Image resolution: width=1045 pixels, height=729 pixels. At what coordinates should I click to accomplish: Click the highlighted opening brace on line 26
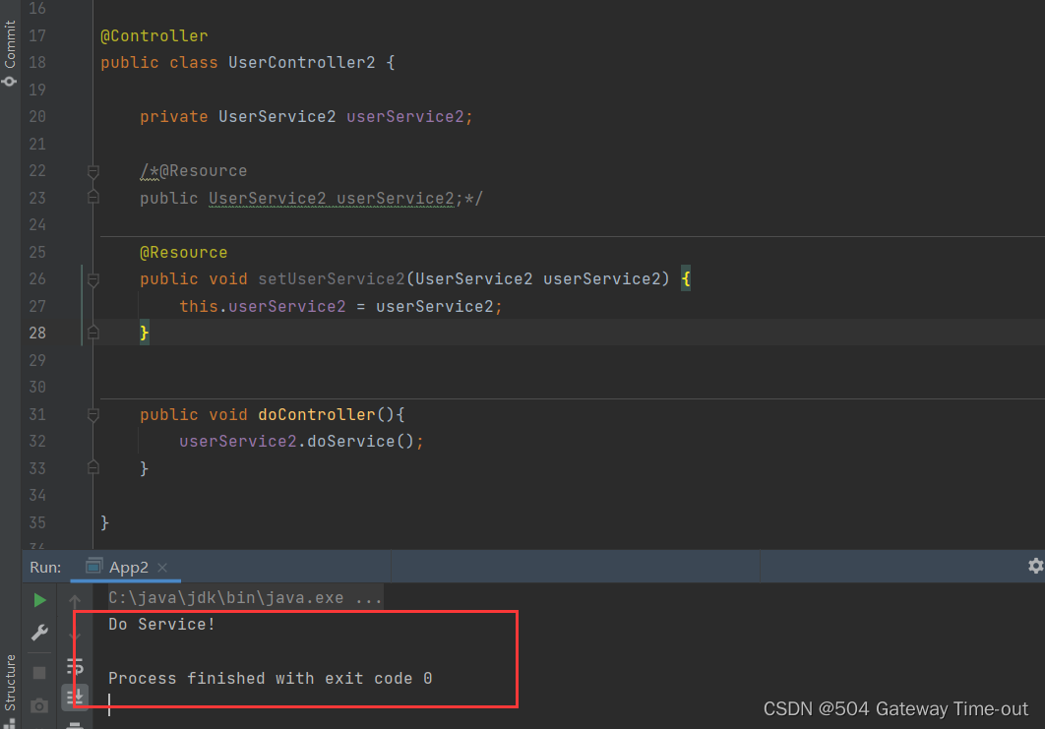(x=686, y=279)
